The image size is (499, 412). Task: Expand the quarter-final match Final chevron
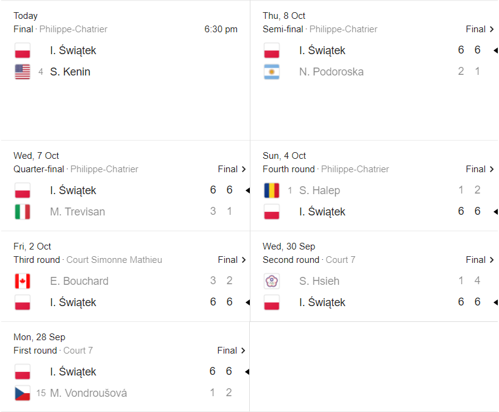[244, 169]
